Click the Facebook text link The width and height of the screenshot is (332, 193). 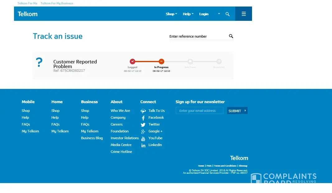click(156, 117)
